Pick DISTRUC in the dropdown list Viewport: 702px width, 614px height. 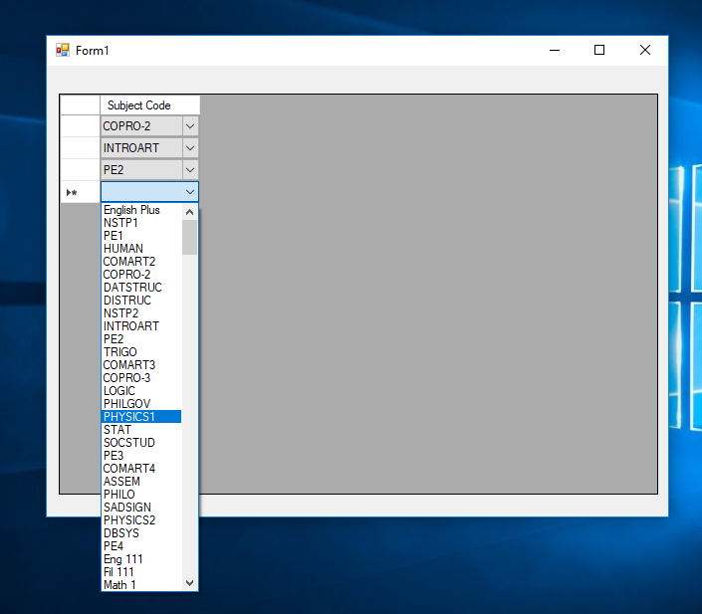(x=141, y=301)
